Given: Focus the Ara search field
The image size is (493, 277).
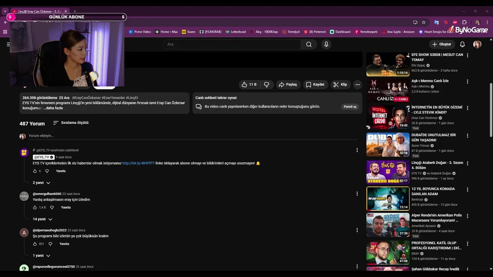Looking at the screenshot, I should tap(232, 44).
